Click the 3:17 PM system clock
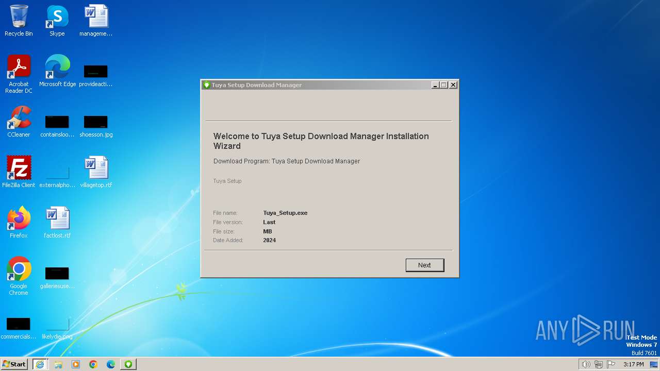The height and width of the screenshot is (371, 660). (633, 364)
